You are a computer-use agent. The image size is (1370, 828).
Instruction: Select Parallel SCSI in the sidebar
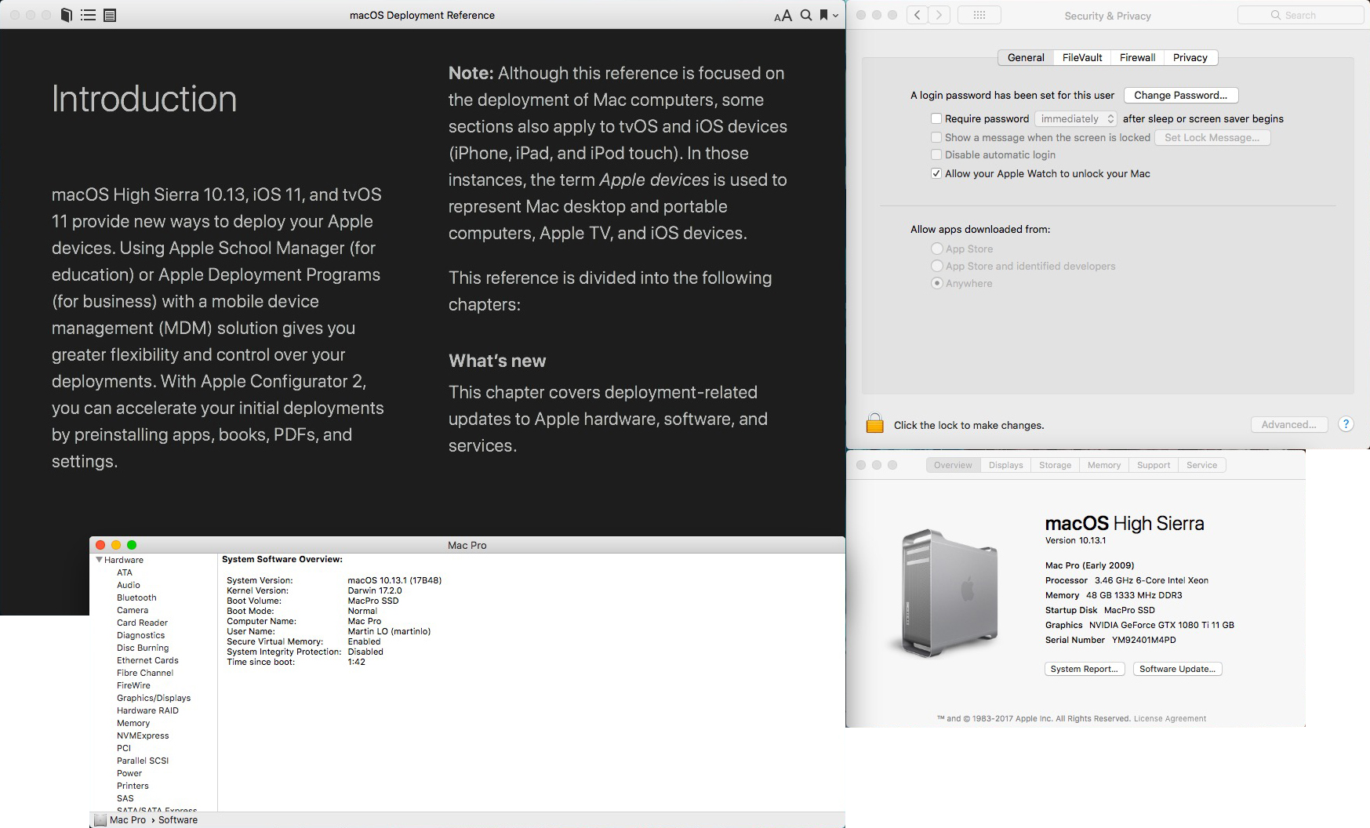143,761
